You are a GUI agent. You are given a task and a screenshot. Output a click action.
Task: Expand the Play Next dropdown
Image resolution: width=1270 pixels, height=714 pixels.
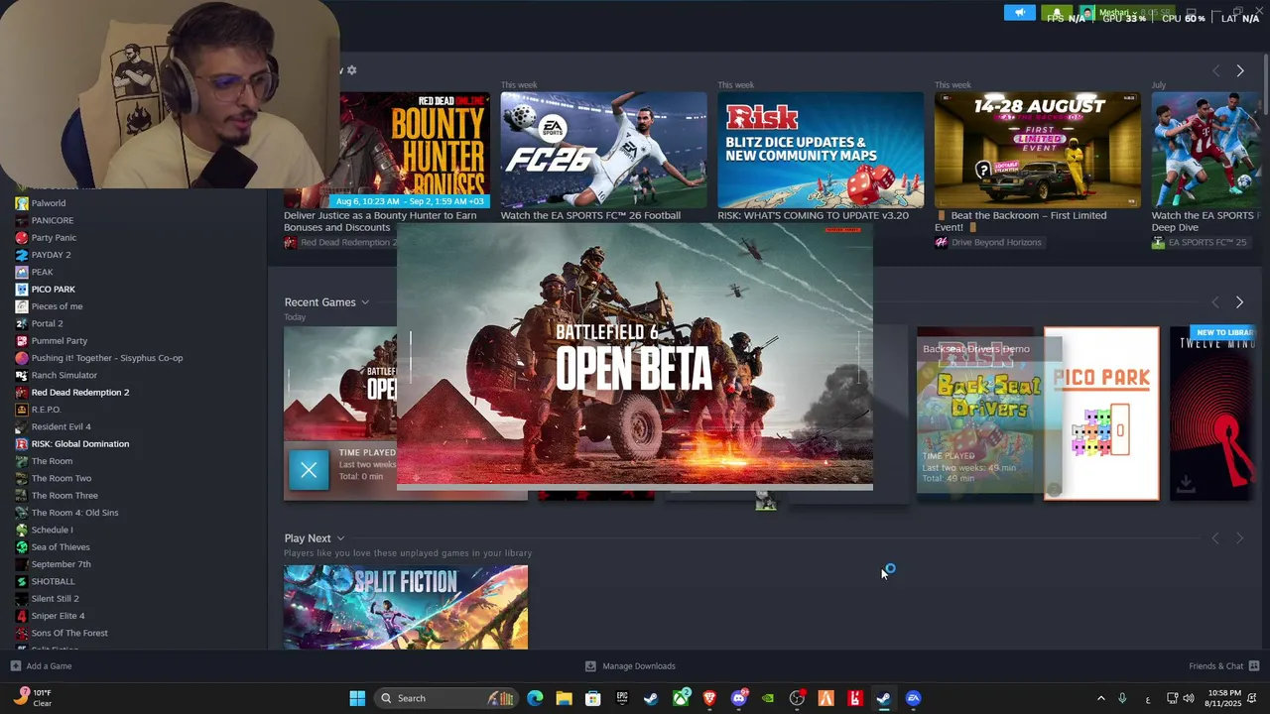point(314,538)
